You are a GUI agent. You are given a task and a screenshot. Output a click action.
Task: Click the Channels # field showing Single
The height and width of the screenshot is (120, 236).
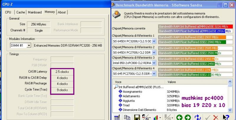(x=39, y=31)
